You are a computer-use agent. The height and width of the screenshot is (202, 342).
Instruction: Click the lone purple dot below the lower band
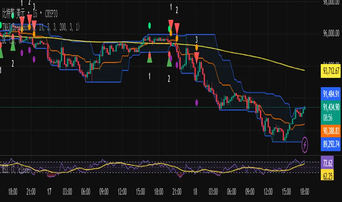[197, 102]
